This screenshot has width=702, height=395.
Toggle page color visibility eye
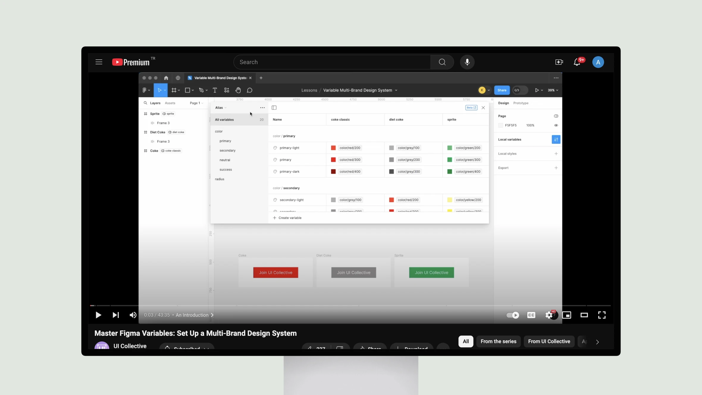click(556, 125)
